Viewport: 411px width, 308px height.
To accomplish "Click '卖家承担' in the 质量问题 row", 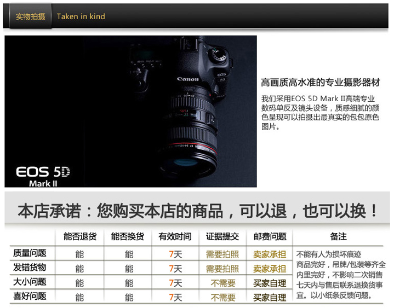I will (x=270, y=254).
